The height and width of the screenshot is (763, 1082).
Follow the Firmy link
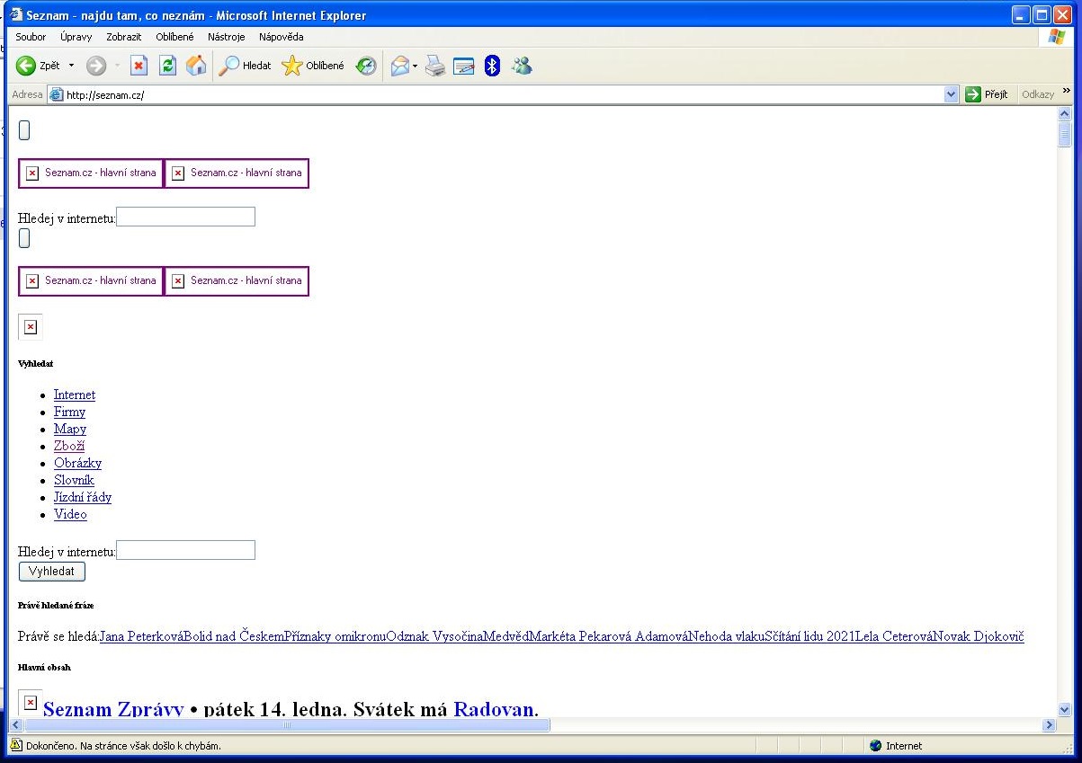click(x=69, y=412)
